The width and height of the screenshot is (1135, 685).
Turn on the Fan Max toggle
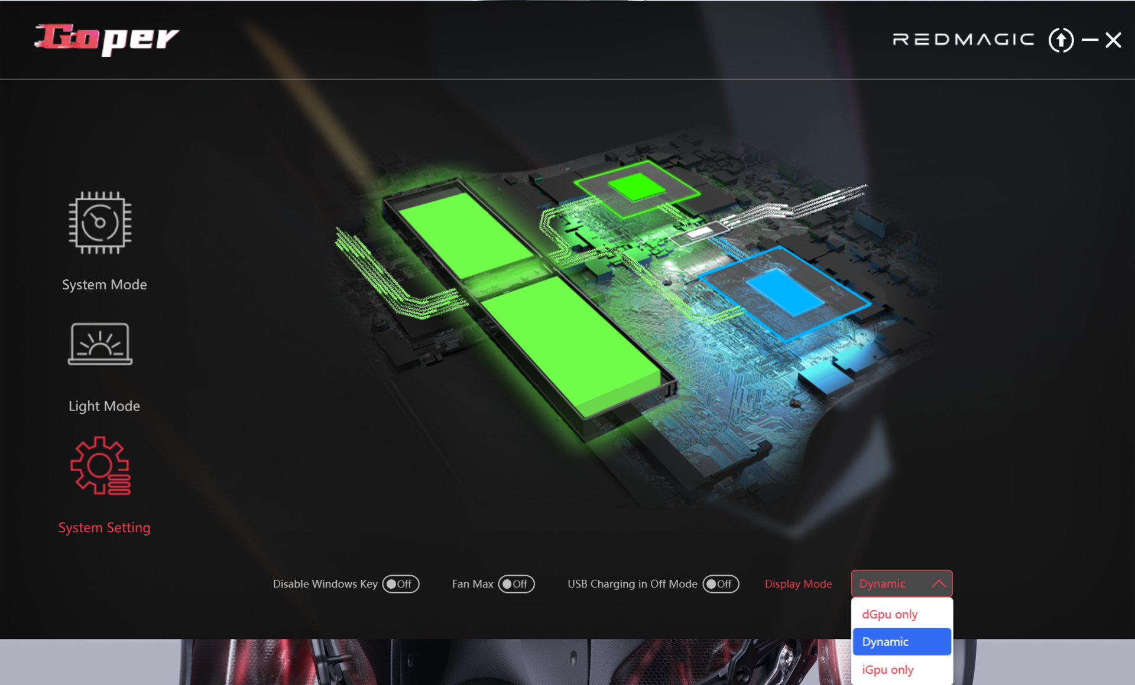coord(516,583)
